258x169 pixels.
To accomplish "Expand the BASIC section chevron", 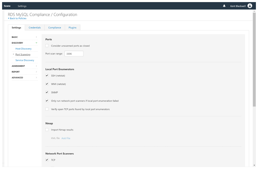I will pyautogui.click(x=36, y=37).
